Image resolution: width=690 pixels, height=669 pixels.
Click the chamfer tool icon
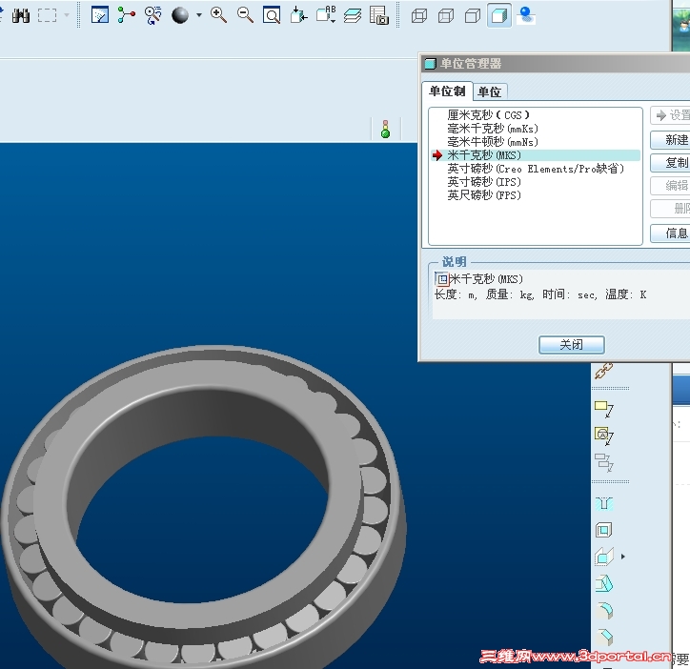604,638
